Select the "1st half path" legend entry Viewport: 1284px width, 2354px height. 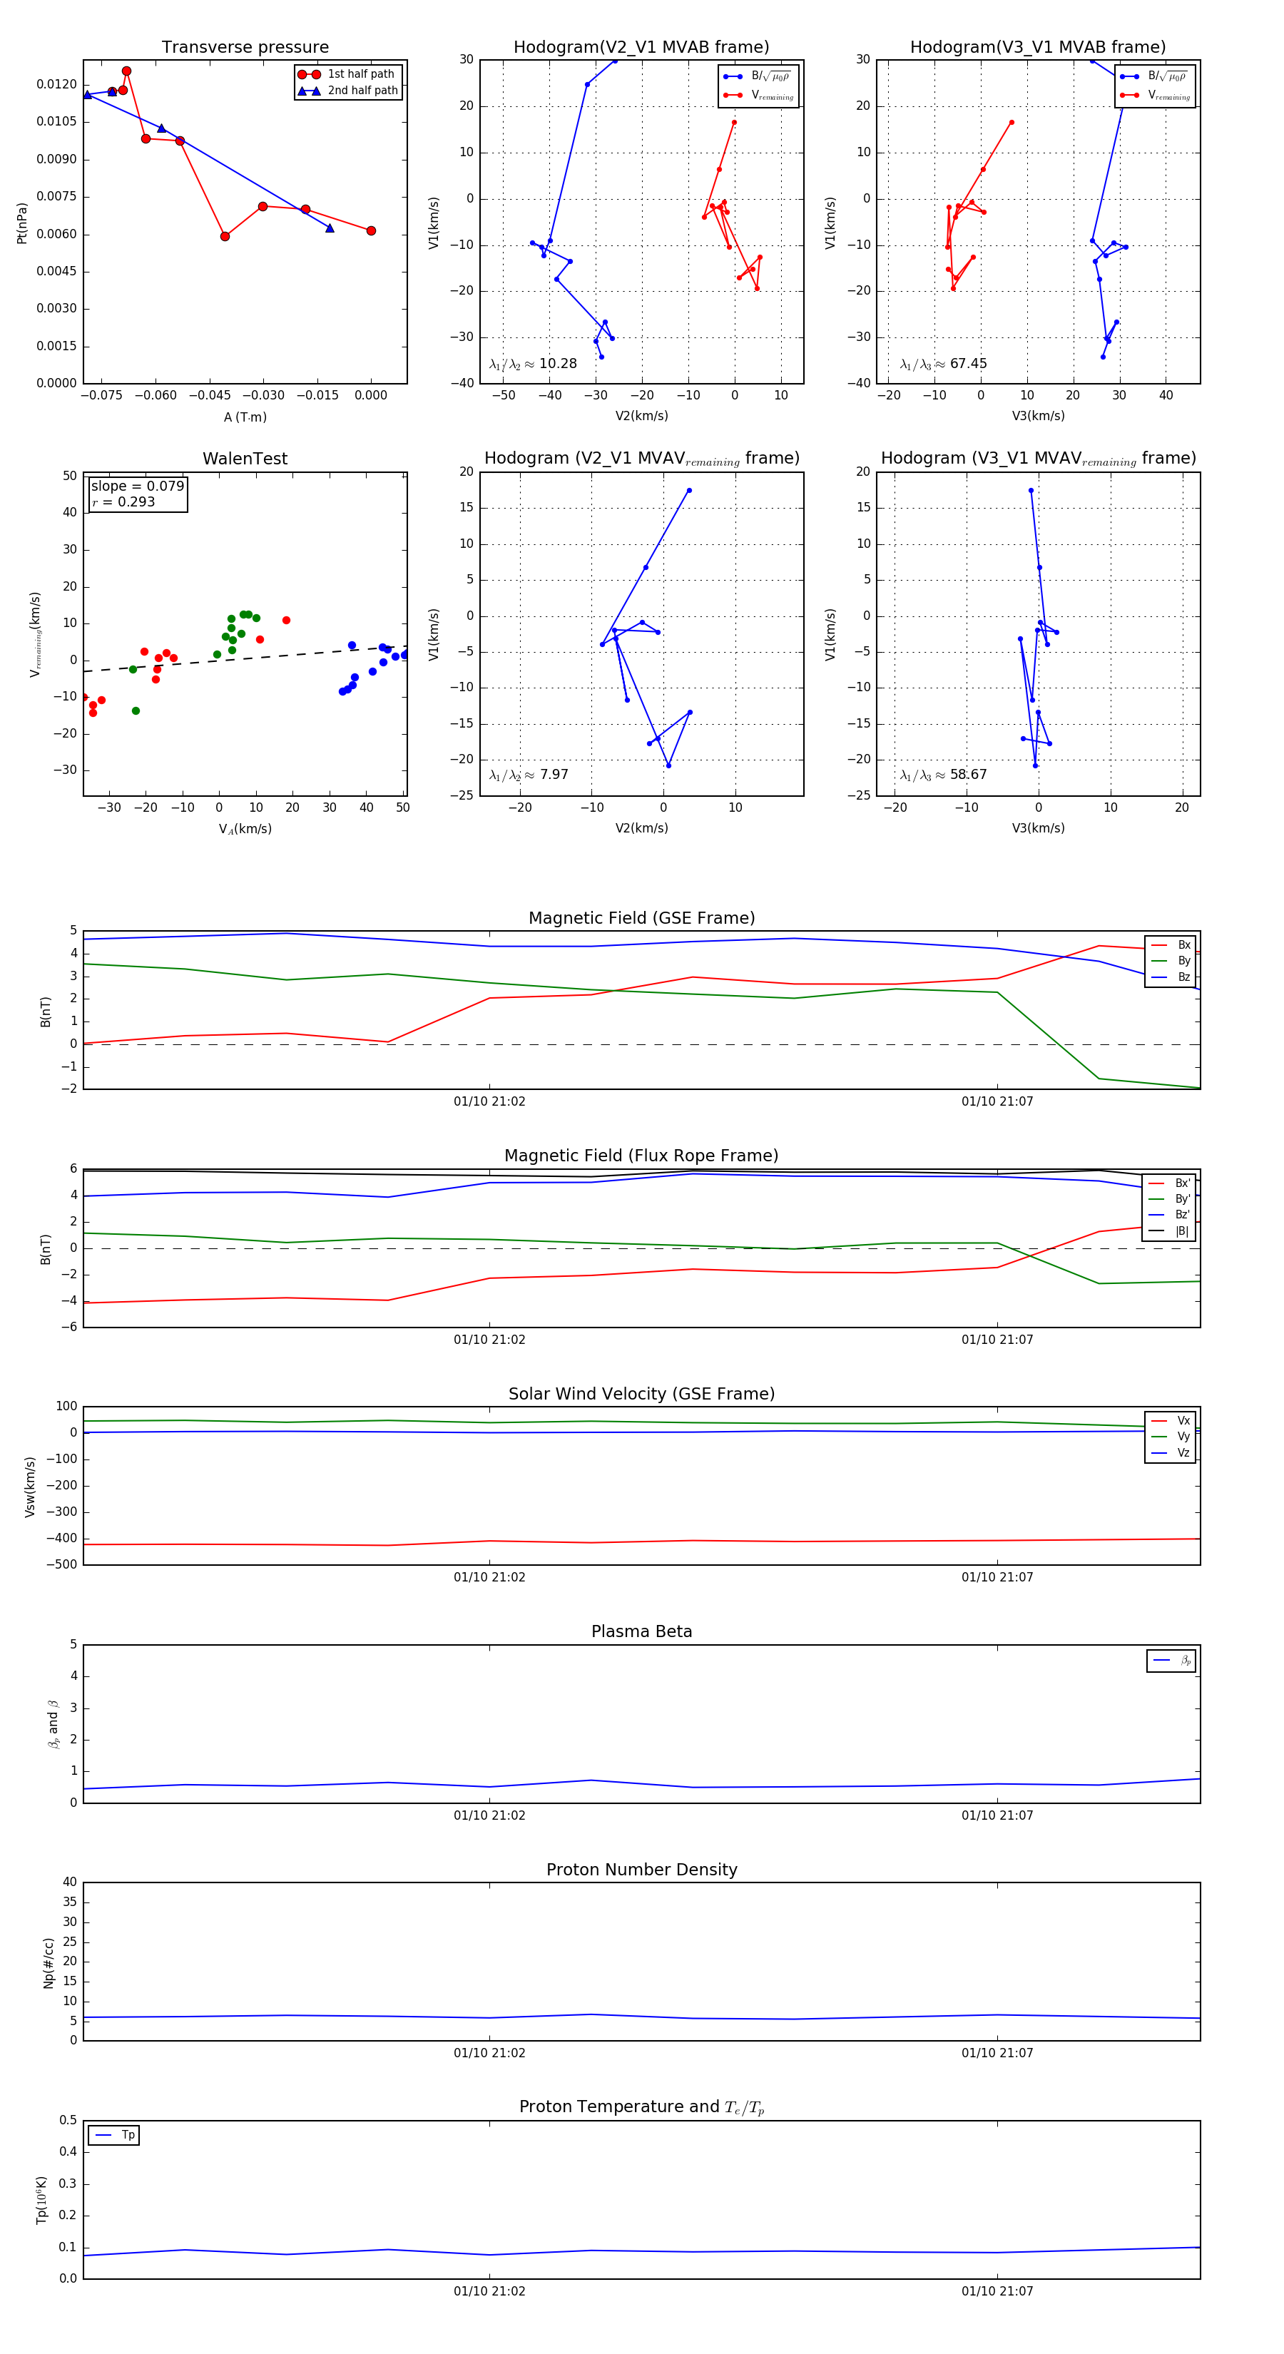[x=349, y=74]
